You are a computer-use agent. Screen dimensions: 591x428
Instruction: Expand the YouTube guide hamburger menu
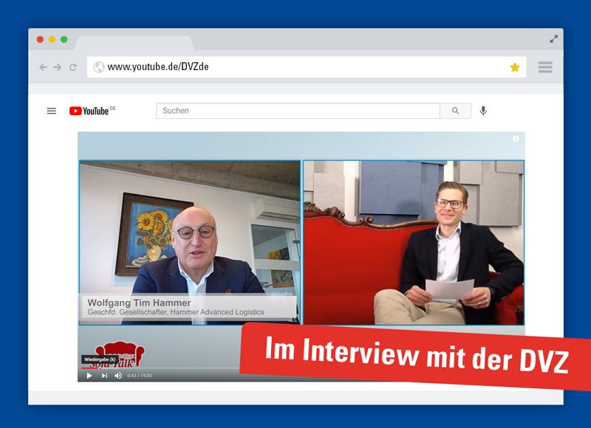51,110
